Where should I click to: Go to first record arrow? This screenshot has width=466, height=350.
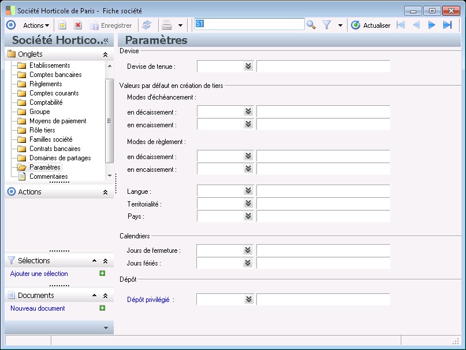click(x=401, y=25)
